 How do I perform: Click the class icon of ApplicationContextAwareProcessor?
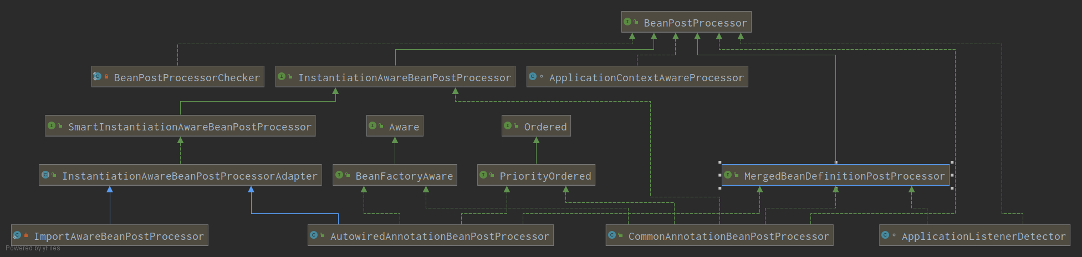click(533, 77)
